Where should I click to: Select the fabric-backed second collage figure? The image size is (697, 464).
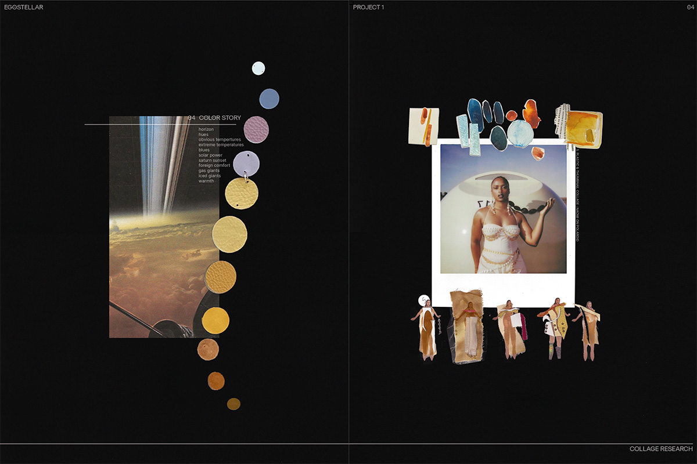pyautogui.click(x=467, y=326)
